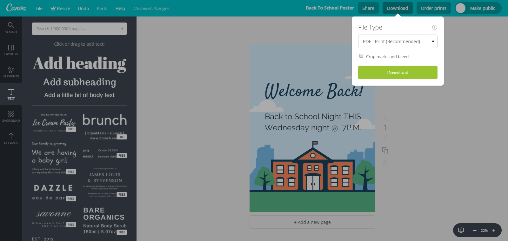Select the brunch text template
Viewport: 508px width, 241px height.
click(x=105, y=126)
